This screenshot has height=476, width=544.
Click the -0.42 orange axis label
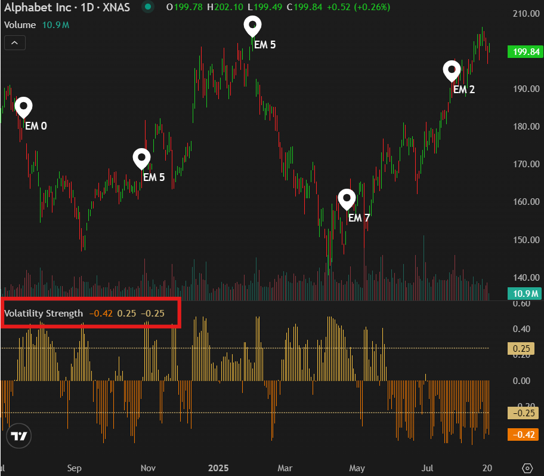pyautogui.click(x=524, y=435)
